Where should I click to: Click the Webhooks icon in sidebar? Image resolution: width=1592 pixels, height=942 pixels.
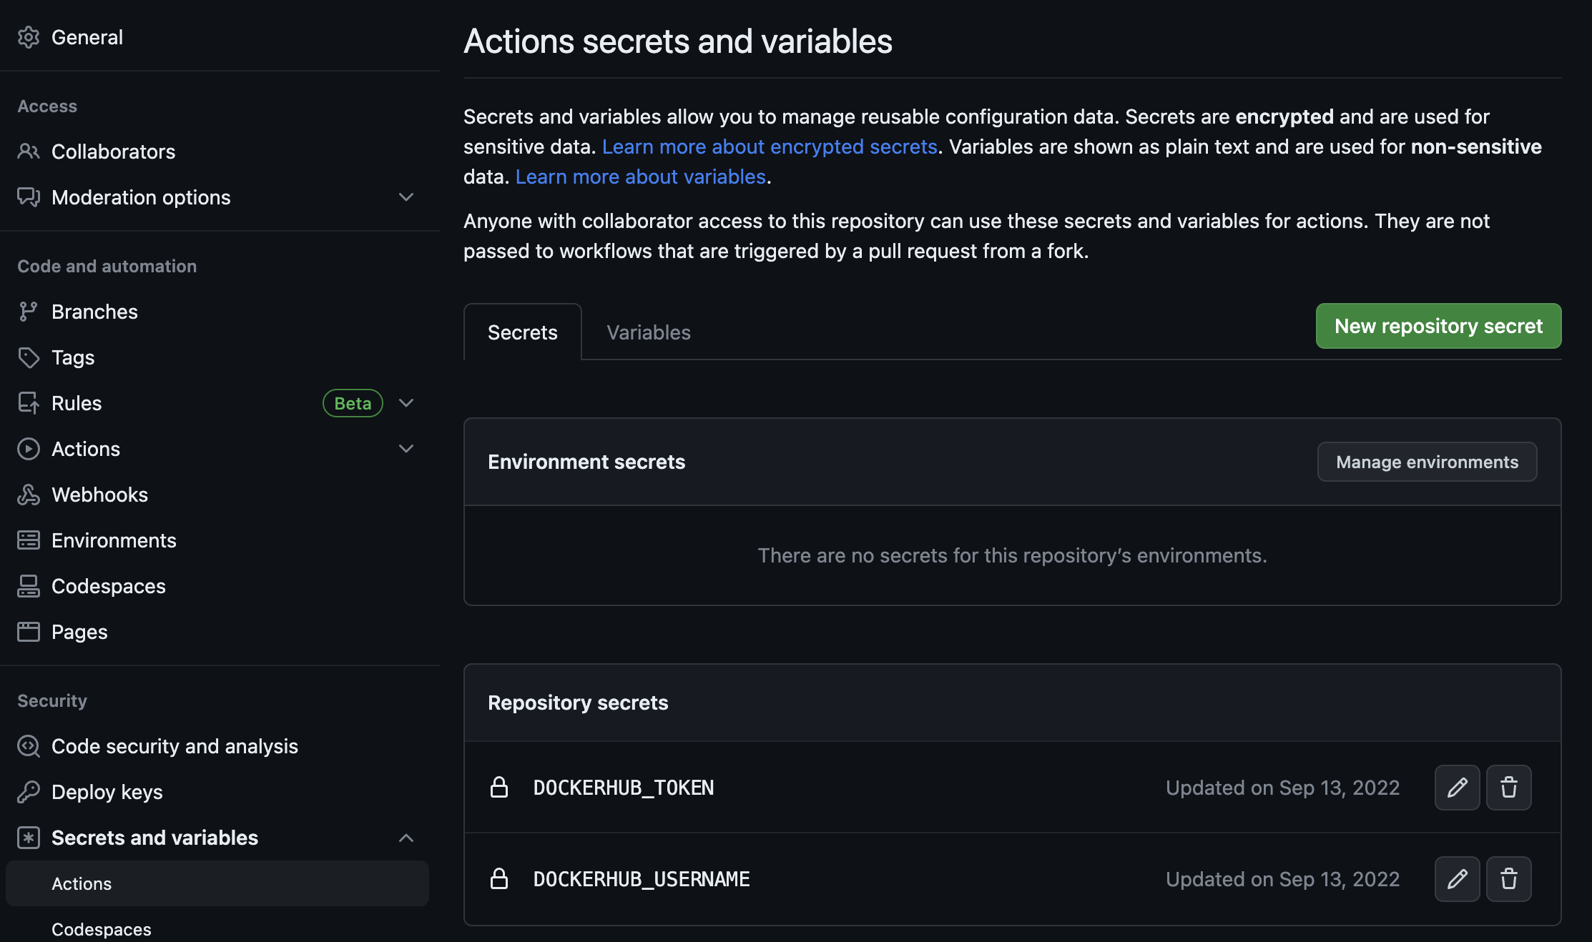point(29,495)
